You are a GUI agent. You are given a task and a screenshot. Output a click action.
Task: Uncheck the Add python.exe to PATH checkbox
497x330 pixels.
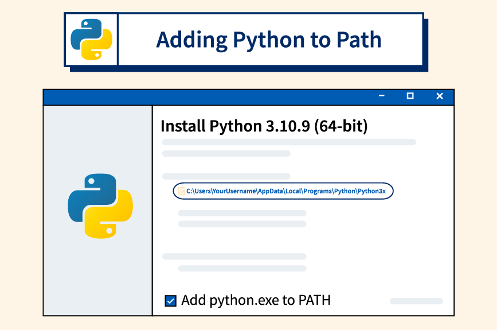pos(170,301)
